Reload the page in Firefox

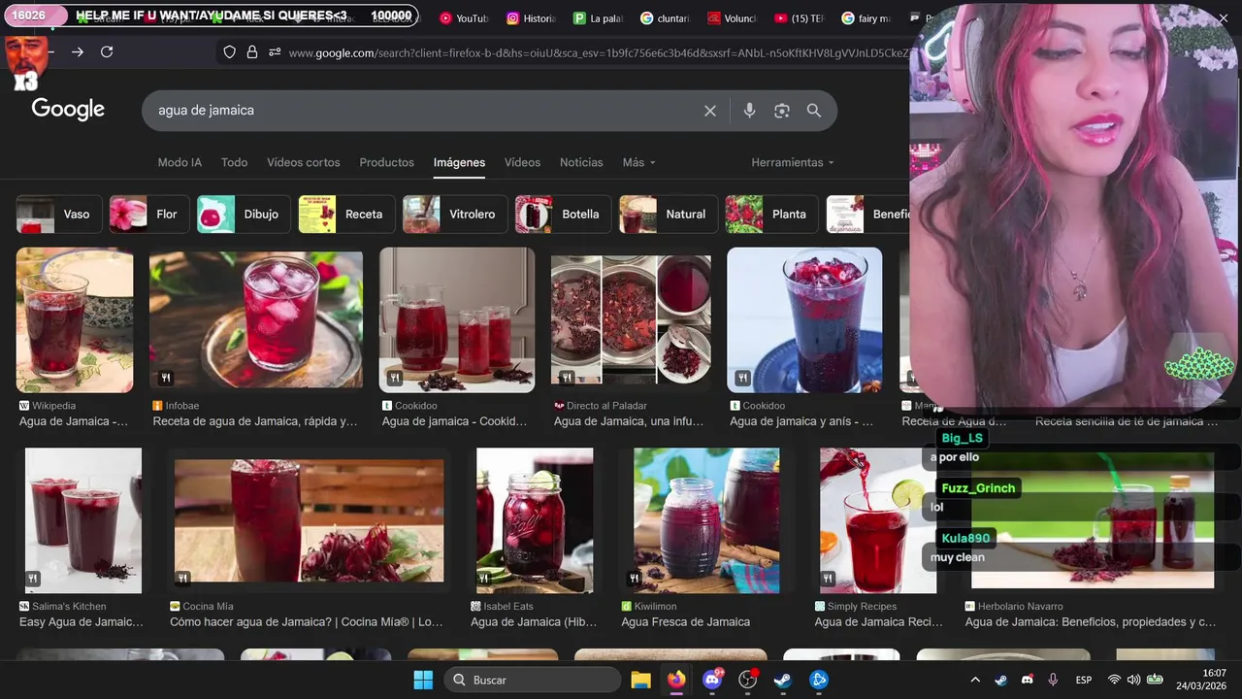click(107, 52)
